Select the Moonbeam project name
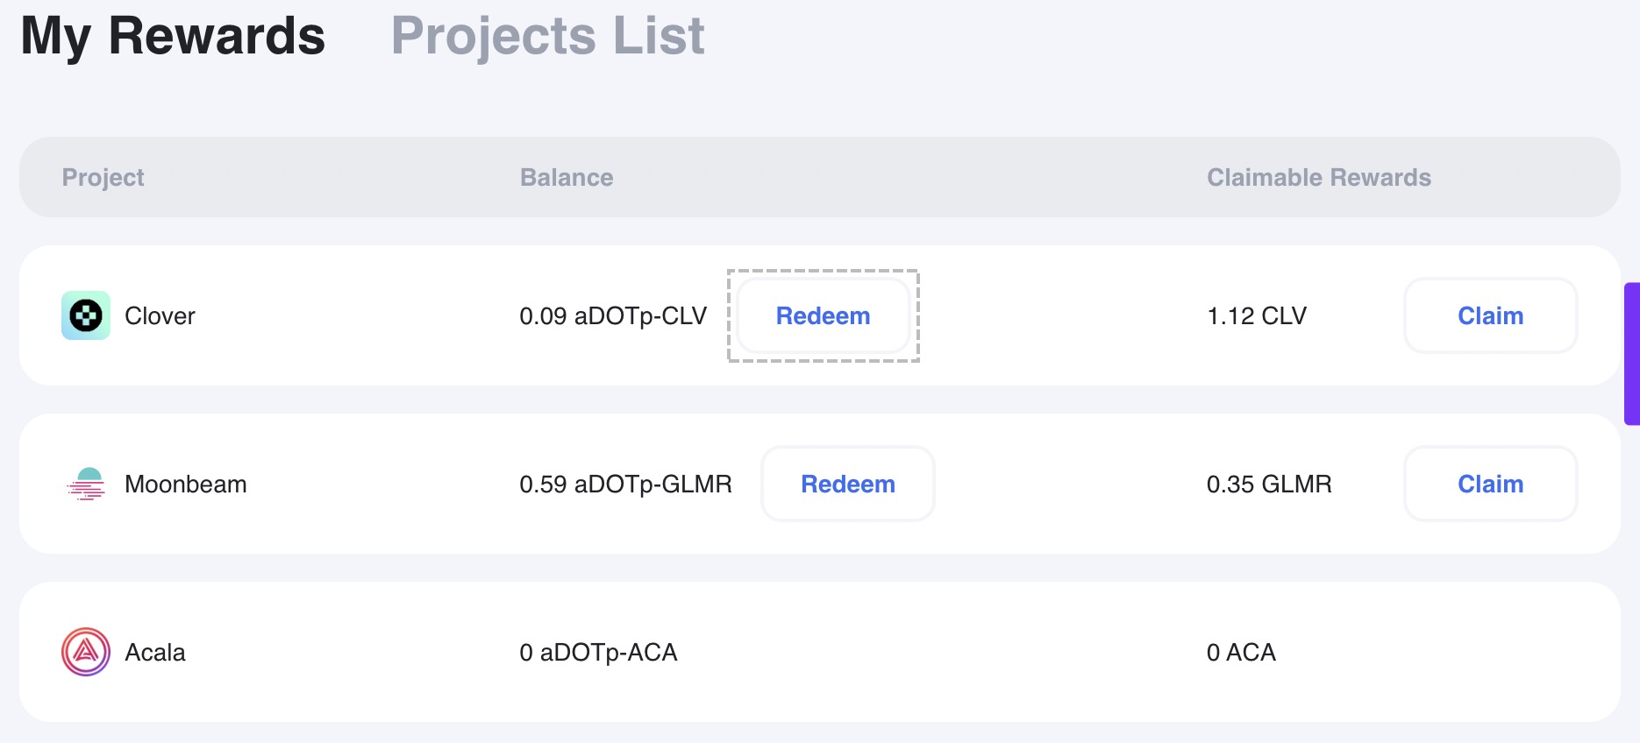The image size is (1640, 743). pos(186,484)
